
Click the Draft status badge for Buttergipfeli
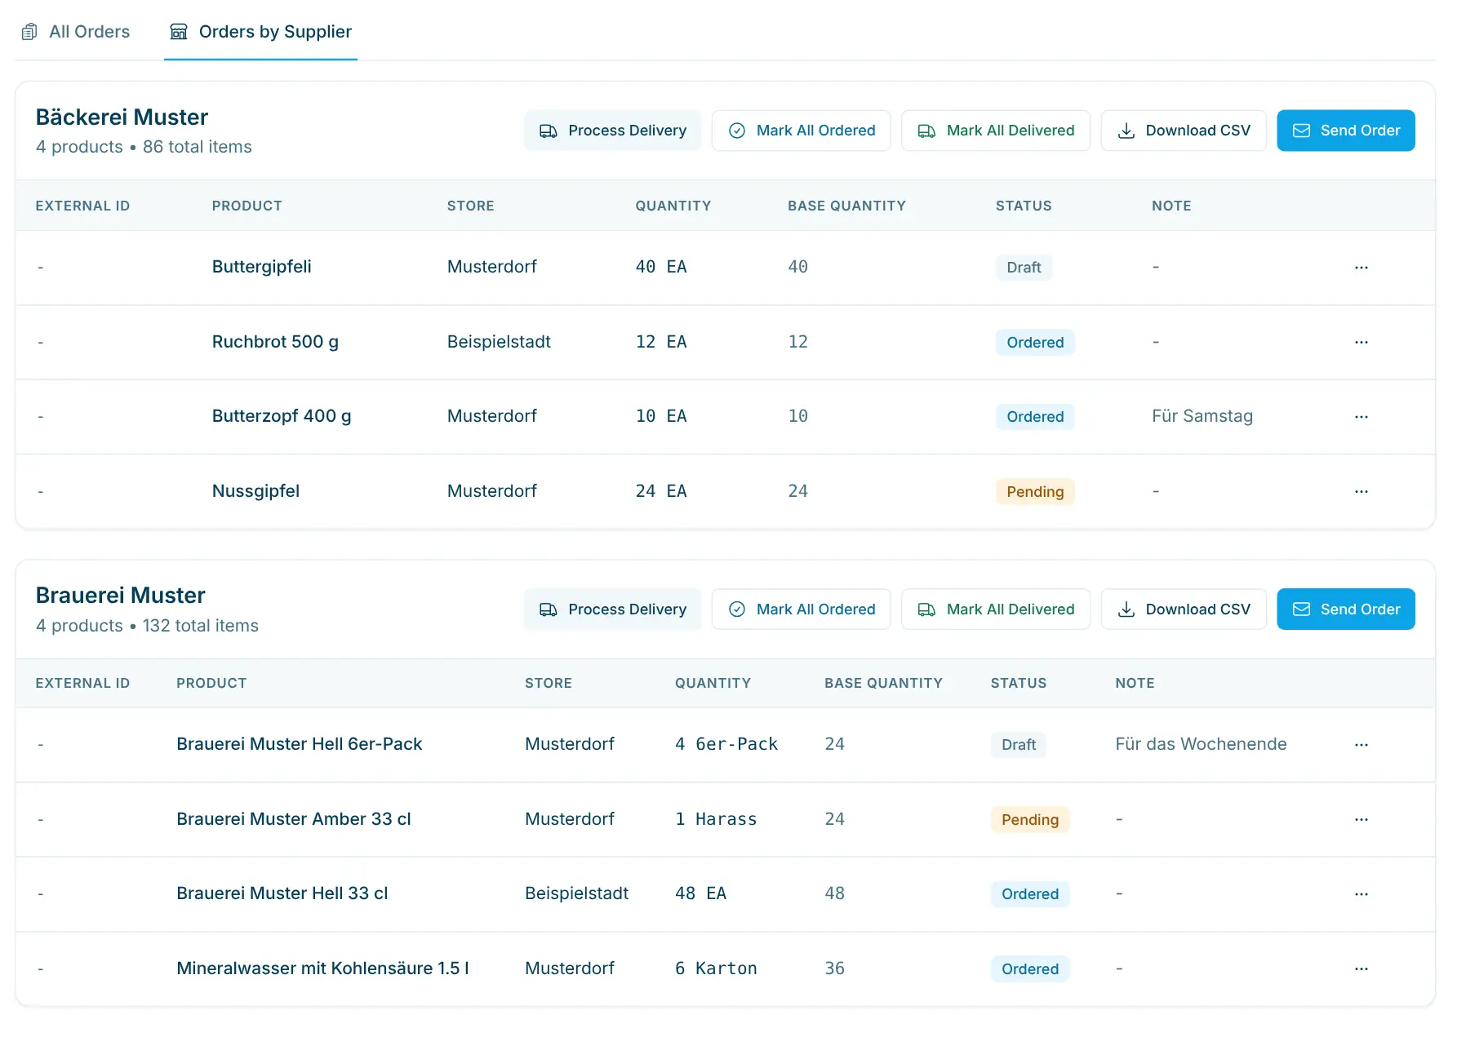1024,268
